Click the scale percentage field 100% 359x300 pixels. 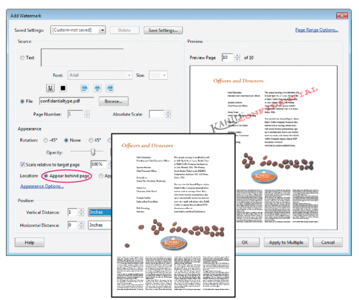pyautogui.click(x=99, y=164)
